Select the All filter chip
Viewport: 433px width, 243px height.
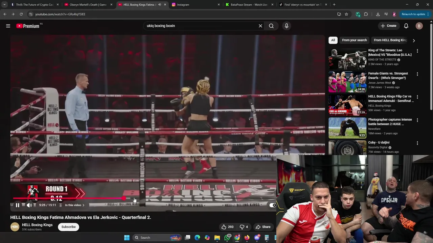click(333, 40)
